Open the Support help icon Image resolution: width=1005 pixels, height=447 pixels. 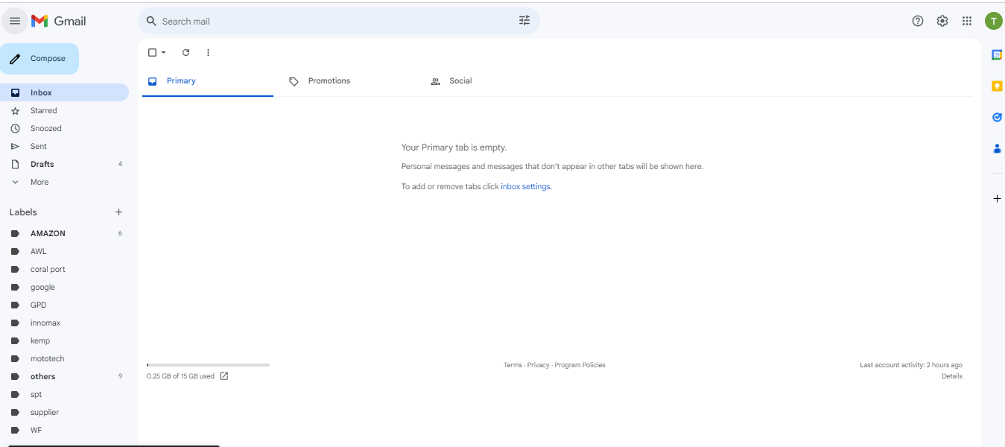pyautogui.click(x=918, y=21)
